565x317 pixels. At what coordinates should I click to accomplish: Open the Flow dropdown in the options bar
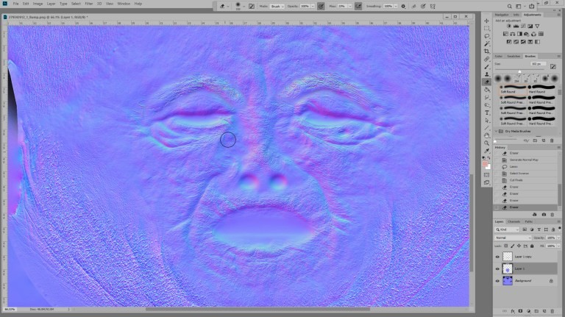pos(349,6)
